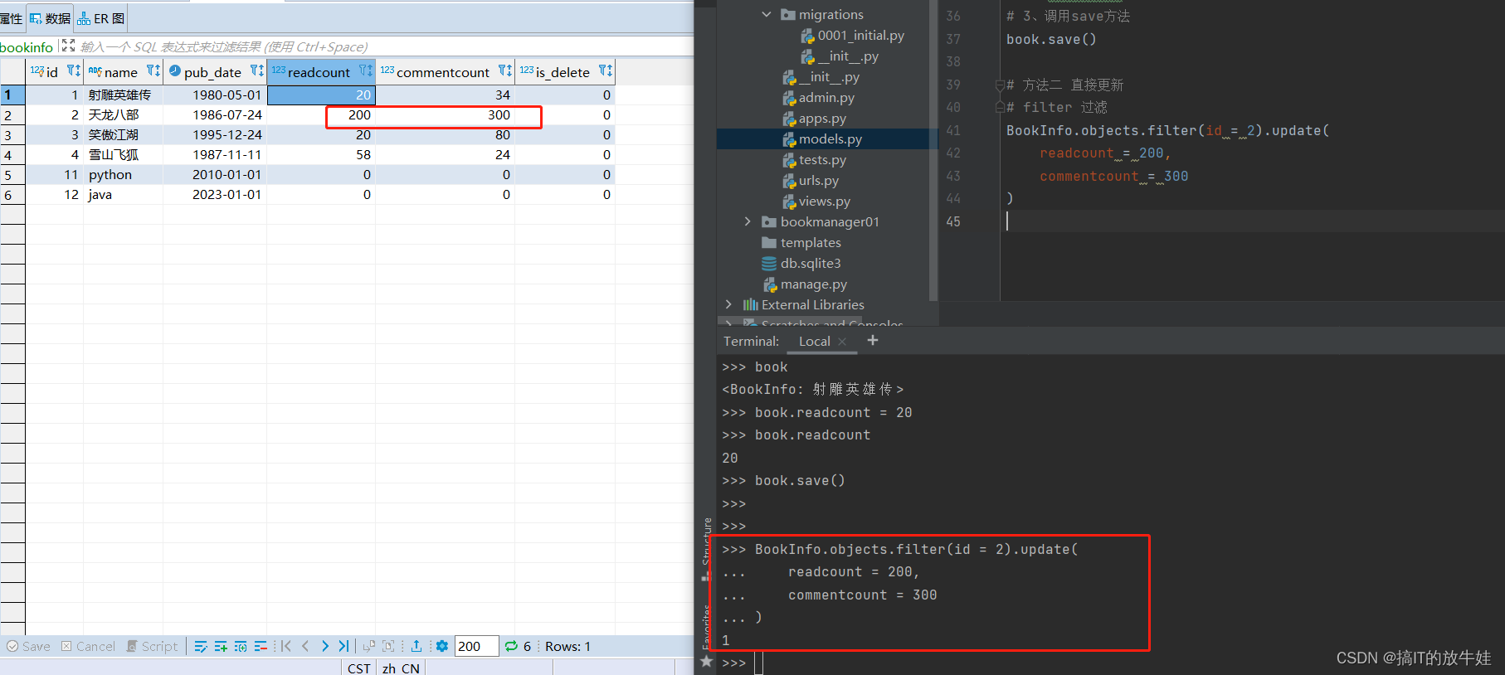Click the edit cell value icon
1505x675 pixels.
[x=201, y=646]
